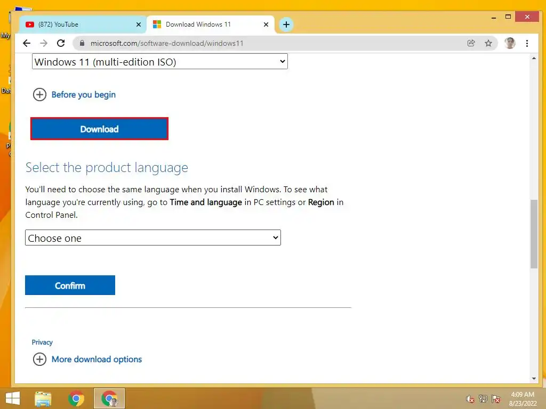Open the Privacy link
The height and width of the screenshot is (409, 546).
(x=42, y=342)
